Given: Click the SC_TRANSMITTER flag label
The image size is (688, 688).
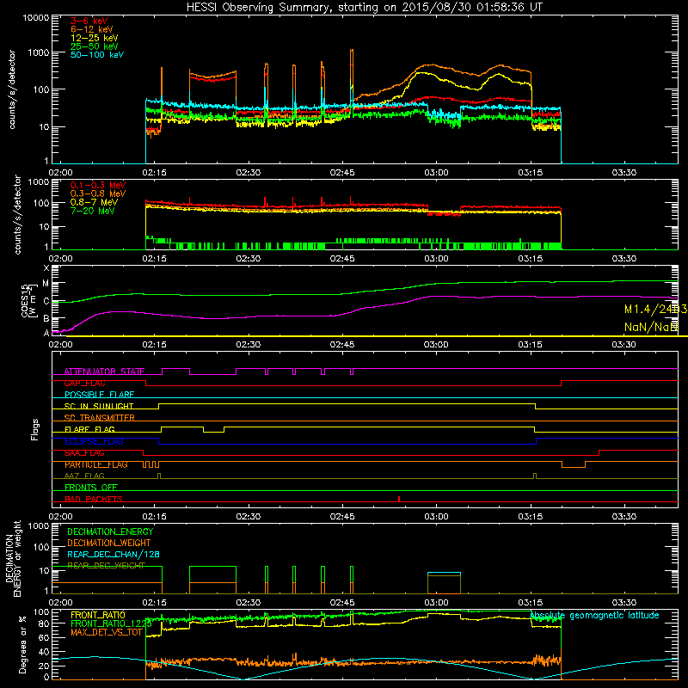Looking at the screenshot, I should coord(100,418).
